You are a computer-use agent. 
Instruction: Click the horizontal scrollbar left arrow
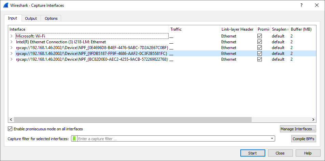coord(11,120)
